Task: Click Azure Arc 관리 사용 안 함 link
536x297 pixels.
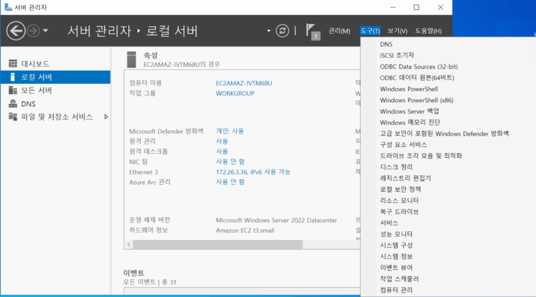Action: click(230, 182)
